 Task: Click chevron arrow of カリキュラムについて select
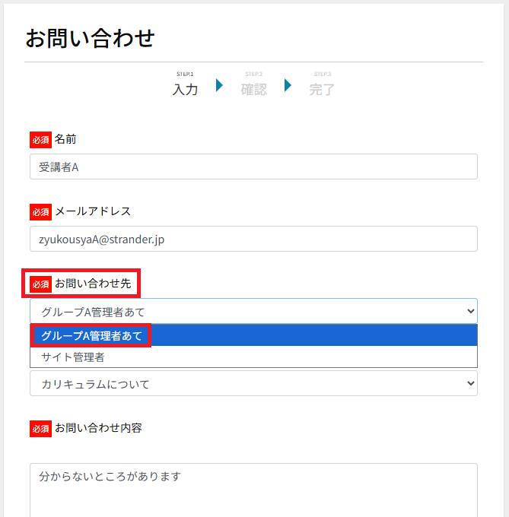click(469, 384)
